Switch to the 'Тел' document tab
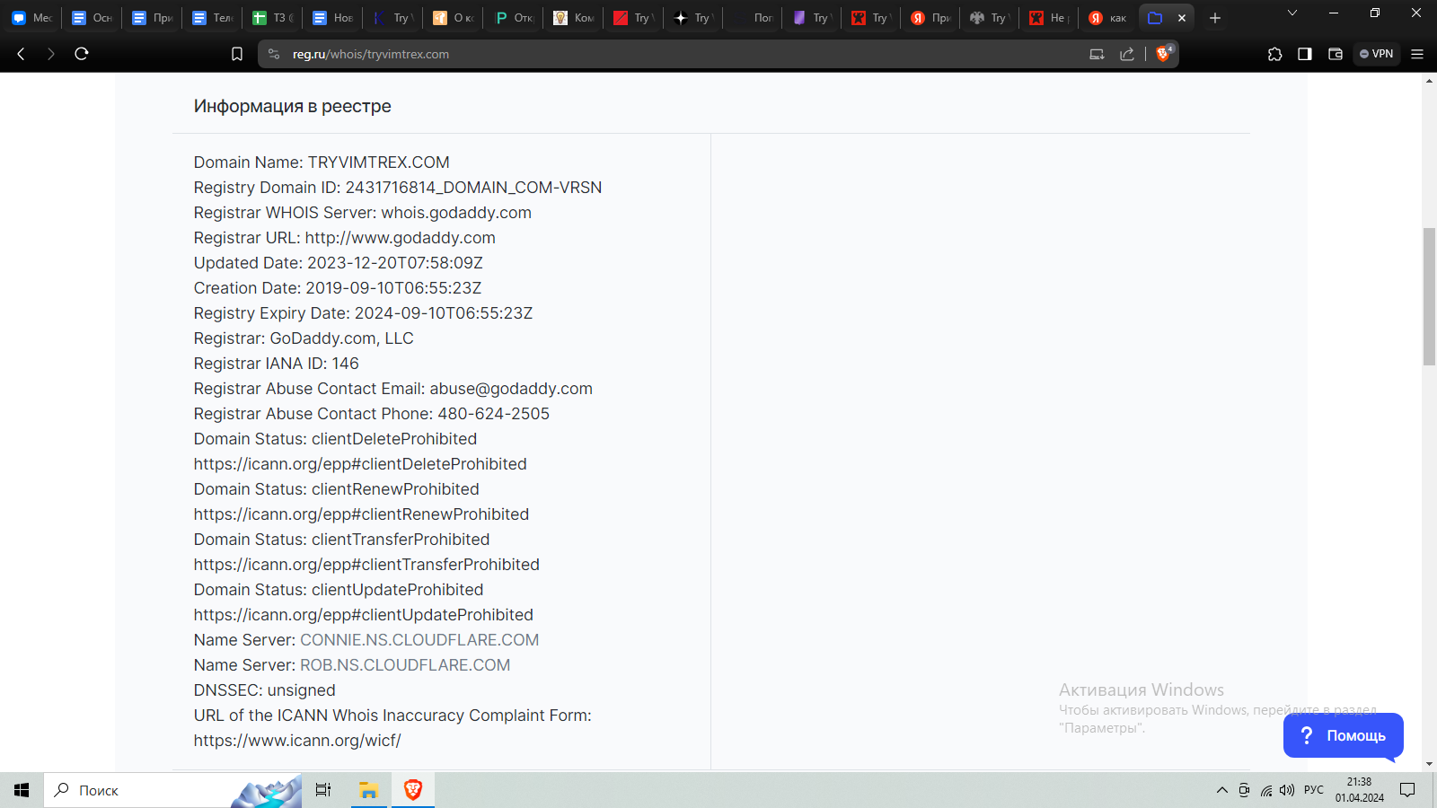Image resolution: width=1437 pixels, height=808 pixels. [212, 18]
